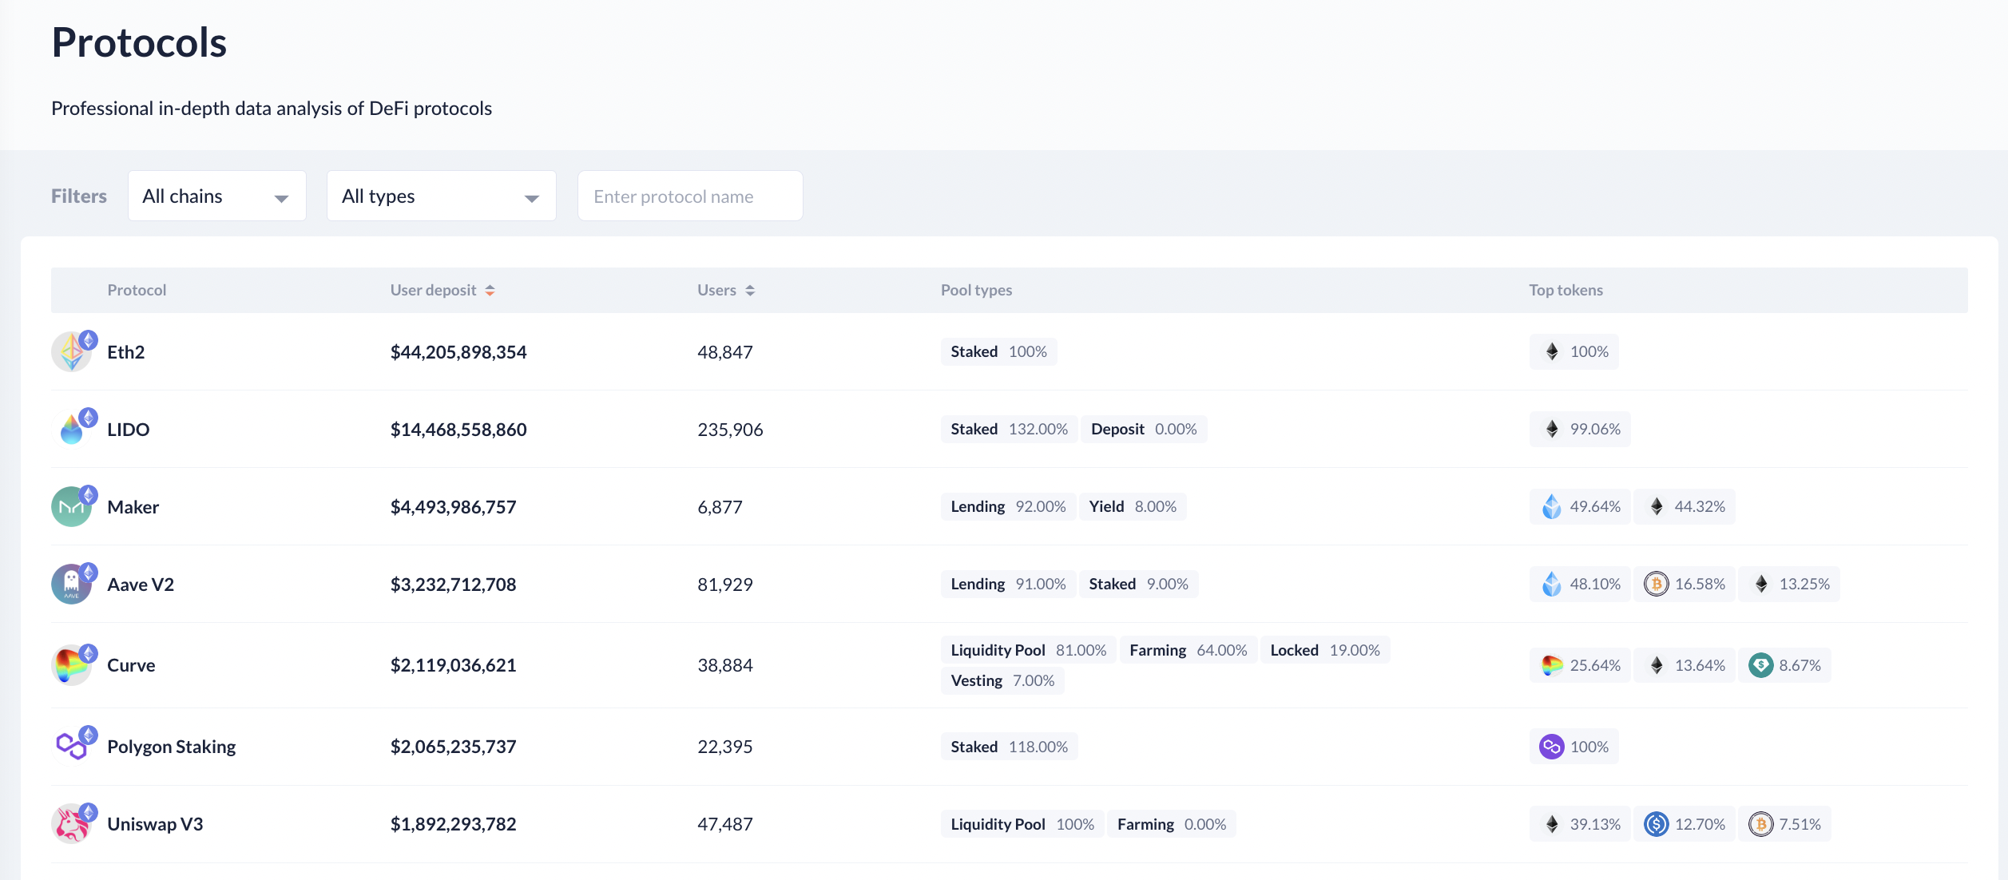Click Maker's Lending 92.00% pool tag
Screen dimensions: 2008x880
pyautogui.click(x=1008, y=506)
